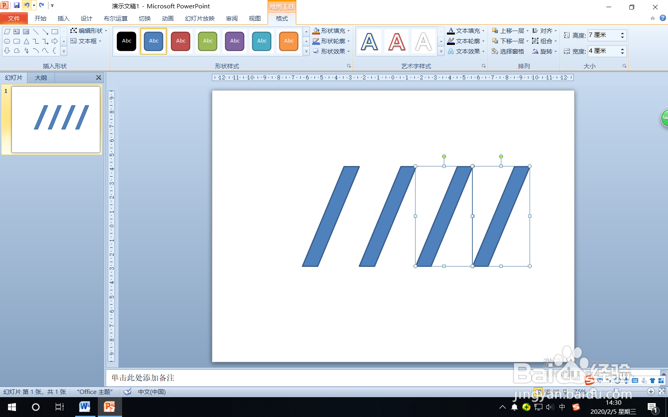Apply the red outlined A WordArt style
Image resolution: width=668 pixels, height=417 pixels.
(396, 41)
